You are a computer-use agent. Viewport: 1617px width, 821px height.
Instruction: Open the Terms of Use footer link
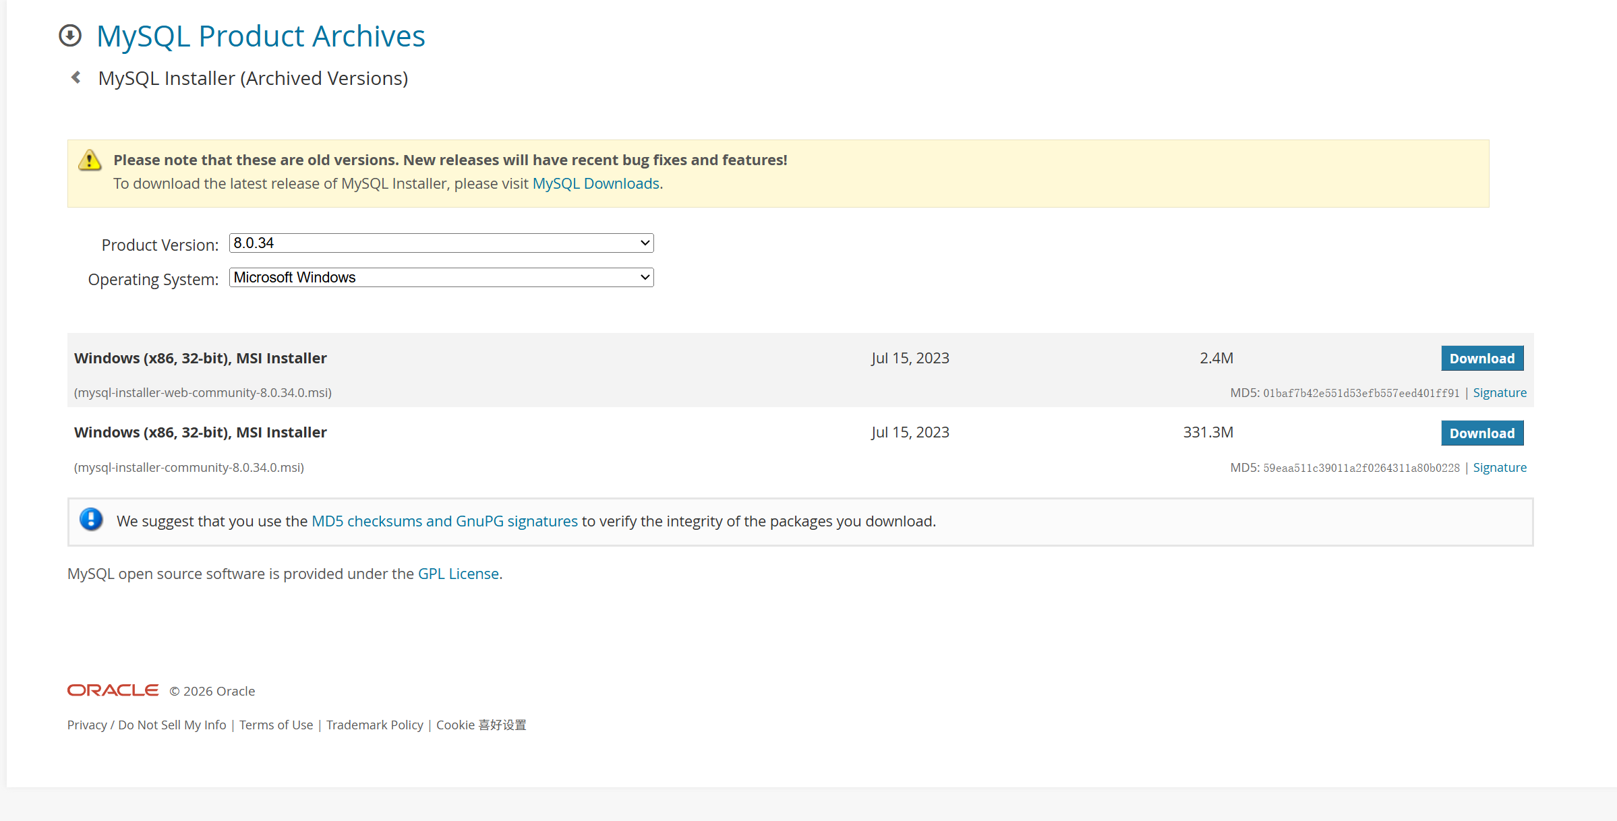[276, 725]
